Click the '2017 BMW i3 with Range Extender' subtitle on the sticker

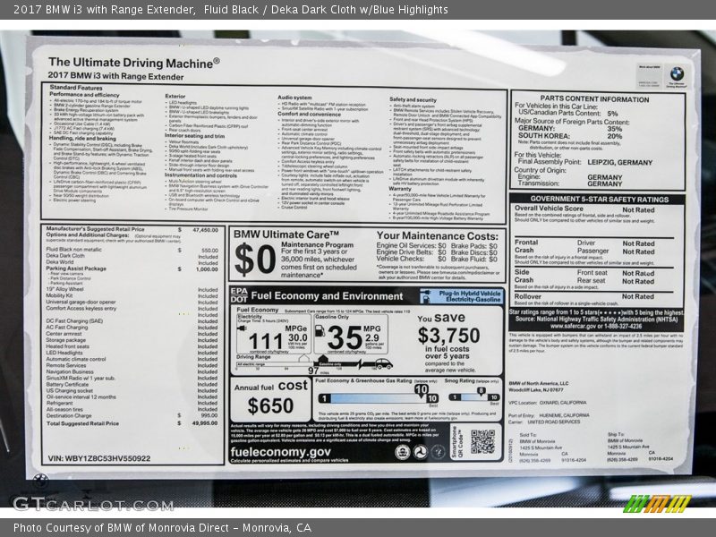[x=115, y=76]
